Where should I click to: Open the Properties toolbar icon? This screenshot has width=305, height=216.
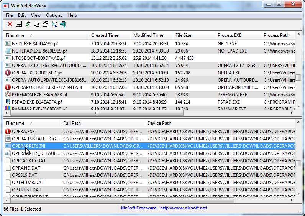pos(45,24)
